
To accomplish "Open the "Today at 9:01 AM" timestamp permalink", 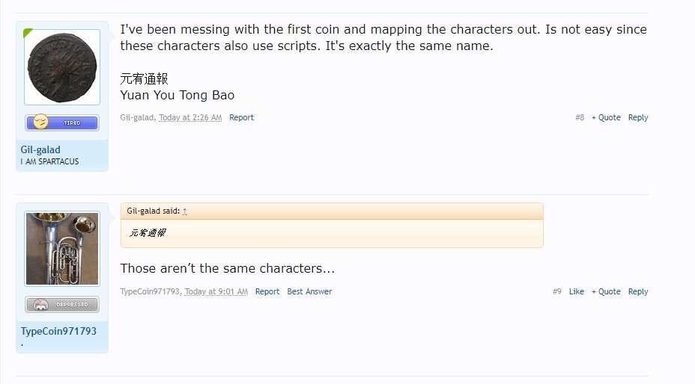I will tap(216, 291).
